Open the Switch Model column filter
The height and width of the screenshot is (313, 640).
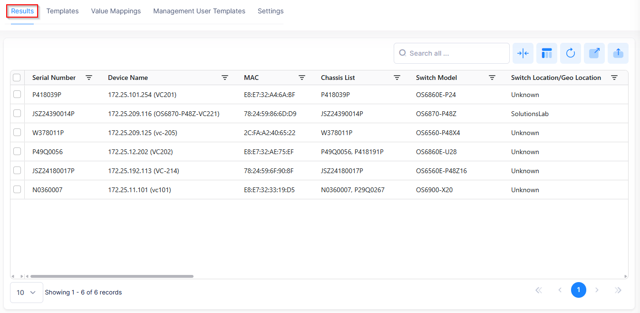point(492,78)
